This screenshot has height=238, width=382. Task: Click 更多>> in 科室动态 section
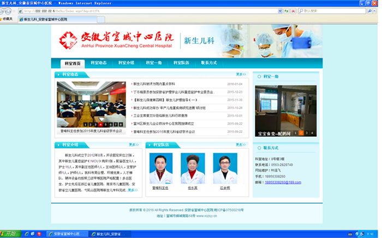coord(241,74)
